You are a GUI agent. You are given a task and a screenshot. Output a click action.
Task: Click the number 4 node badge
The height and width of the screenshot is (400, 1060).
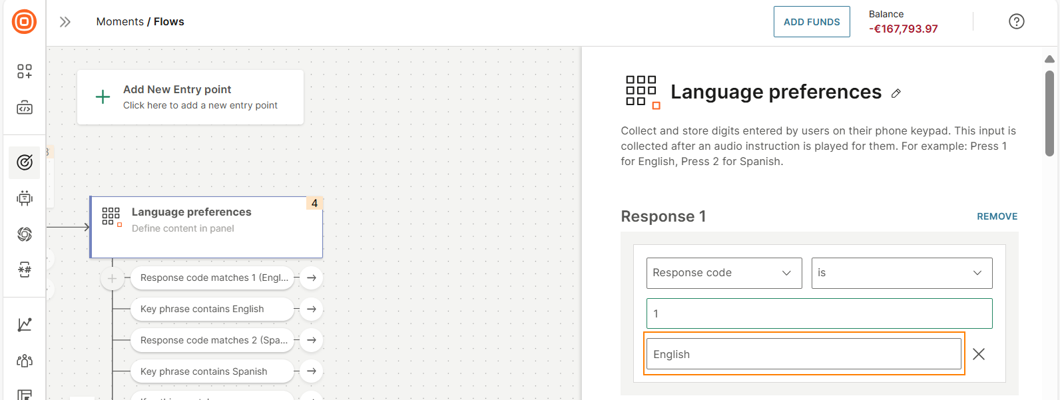tap(314, 203)
